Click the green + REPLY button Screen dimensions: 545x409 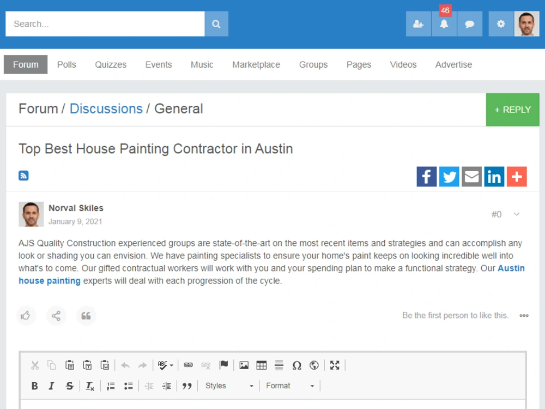click(x=513, y=110)
